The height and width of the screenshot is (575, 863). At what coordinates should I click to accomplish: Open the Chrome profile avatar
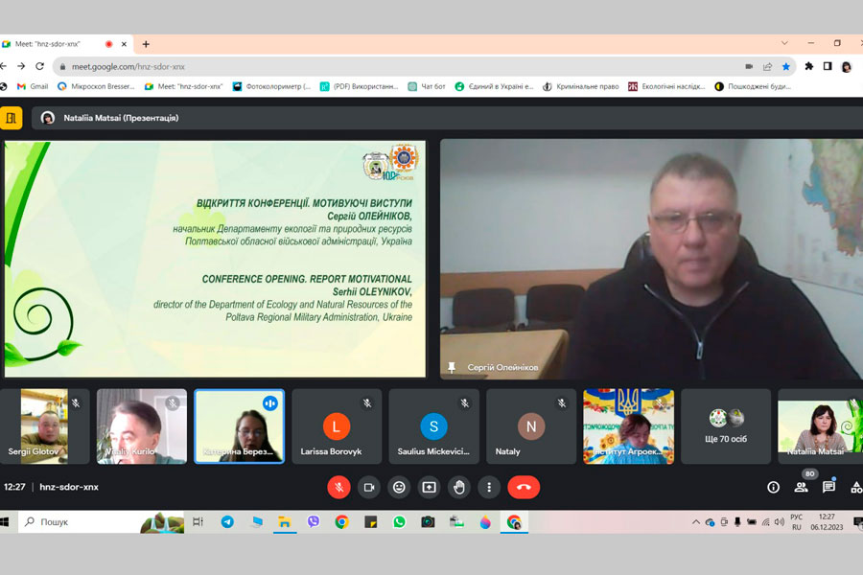[847, 66]
